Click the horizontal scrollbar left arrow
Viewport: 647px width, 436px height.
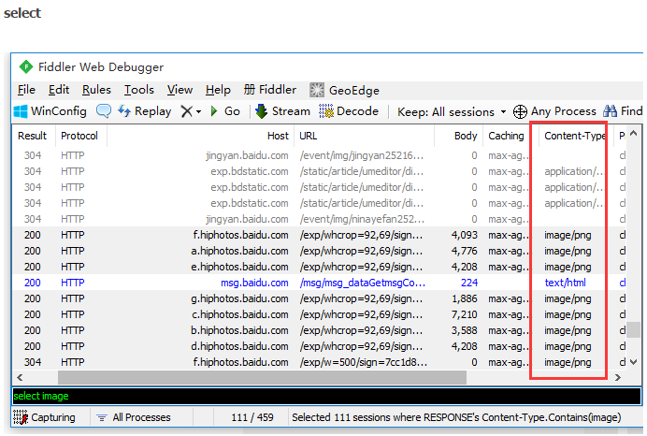20,377
